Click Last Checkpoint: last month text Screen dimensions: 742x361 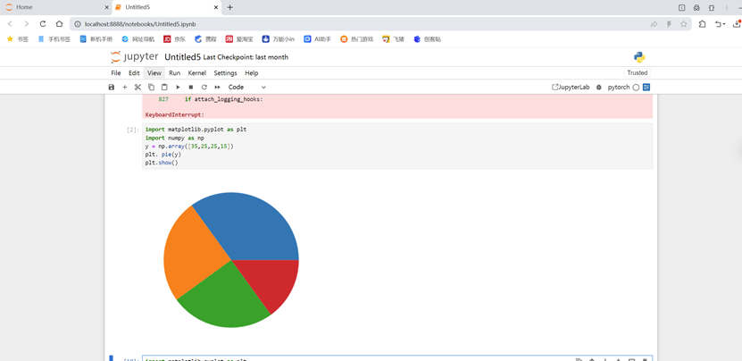coord(246,57)
